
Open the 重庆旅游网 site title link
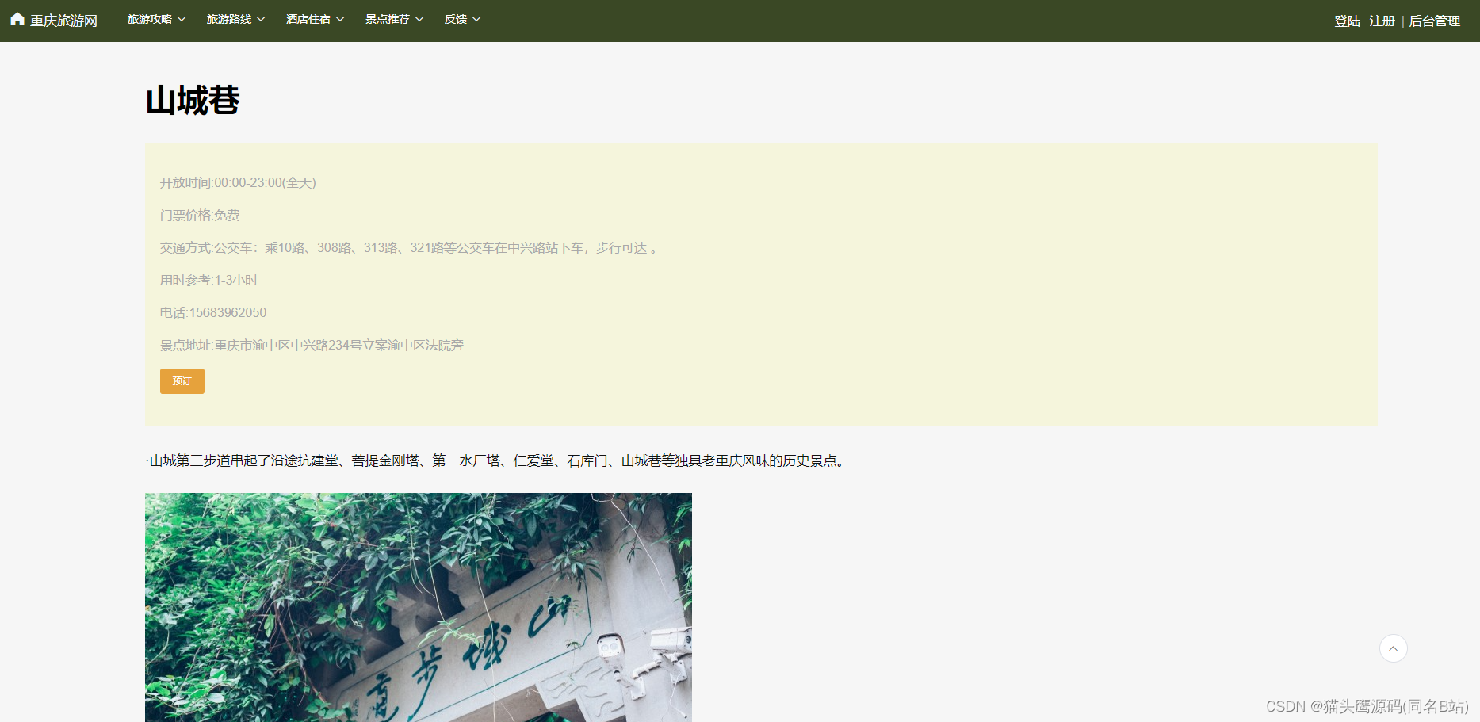click(x=63, y=21)
